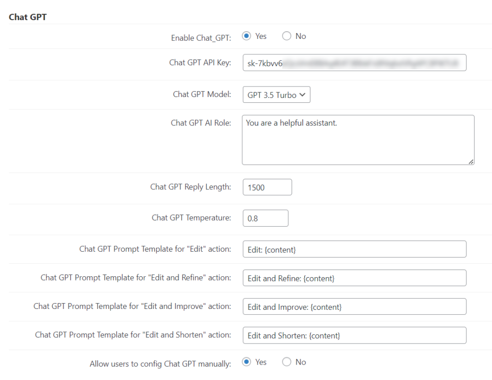Viewport: 492px width, 380px height.
Task: Click the resize handle of AI Role textarea
Action: pos(471,161)
